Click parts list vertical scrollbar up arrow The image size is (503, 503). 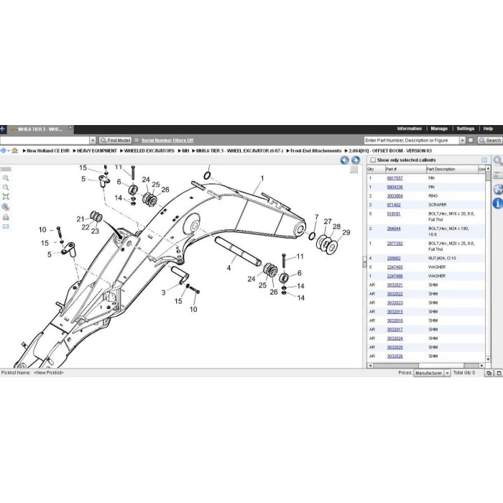(488, 168)
